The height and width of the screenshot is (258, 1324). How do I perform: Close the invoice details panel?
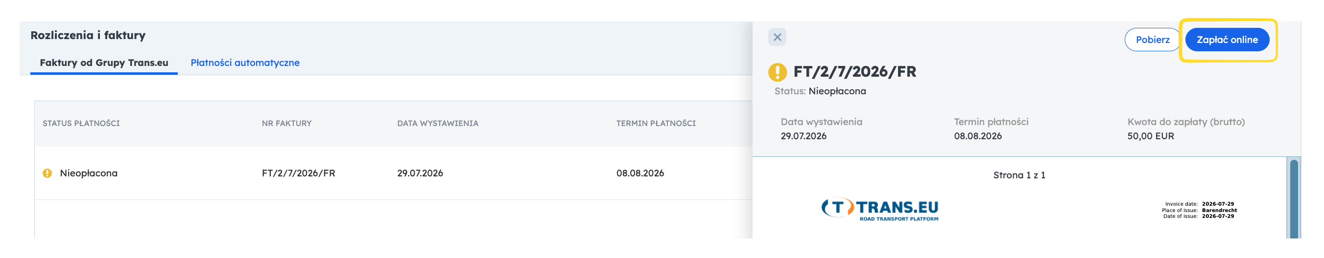coord(777,37)
